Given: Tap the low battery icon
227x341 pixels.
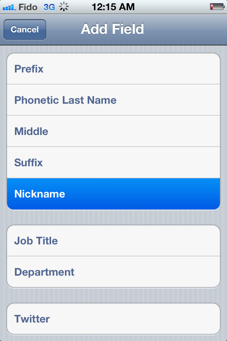Looking at the screenshot, I should coord(216,7).
